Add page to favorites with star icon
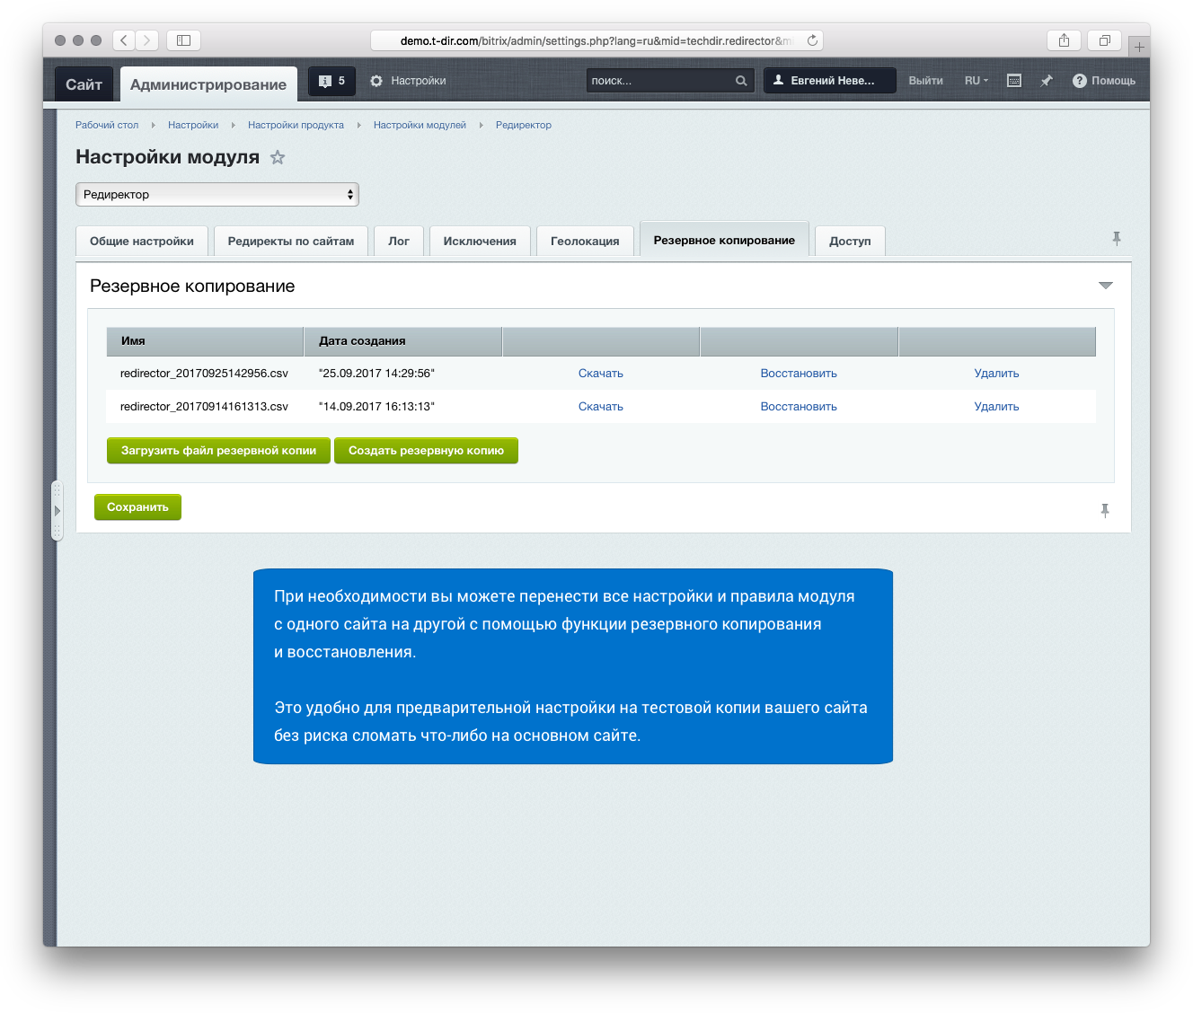Image resolution: width=1193 pixels, height=1013 pixels. point(278,158)
